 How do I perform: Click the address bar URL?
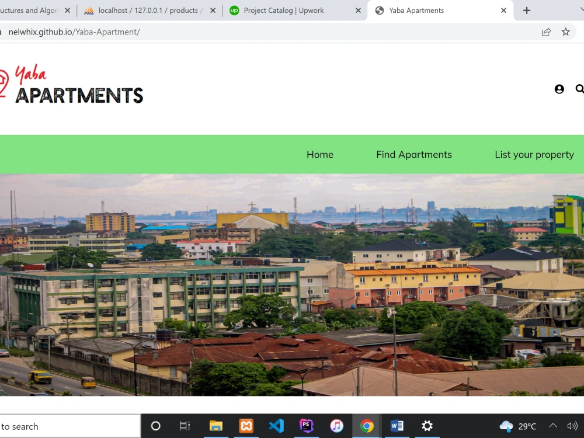pos(74,32)
